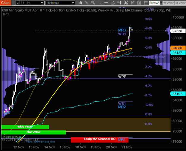Open the MBT 11-24 instrument dropdown
This screenshot has width=186, height=151.
[x=30, y=3]
